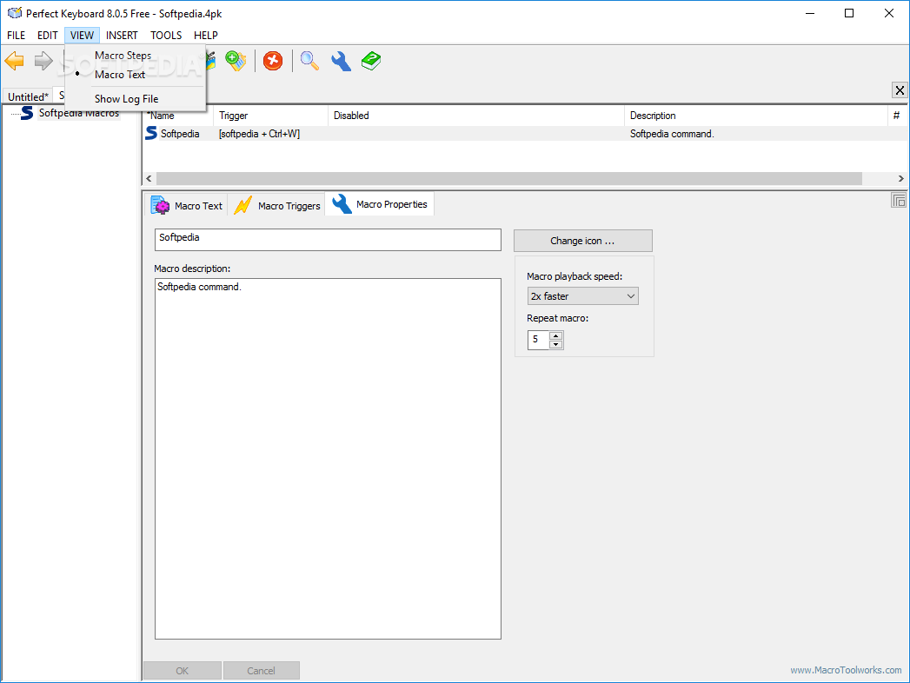Screen dimensions: 910x683
Task: Open the EDIT menu
Action: tap(48, 36)
